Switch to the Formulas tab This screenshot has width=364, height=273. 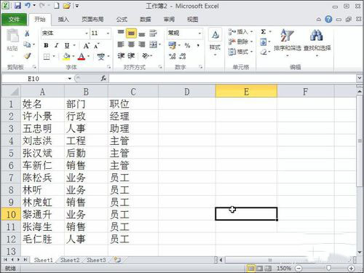[122, 20]
